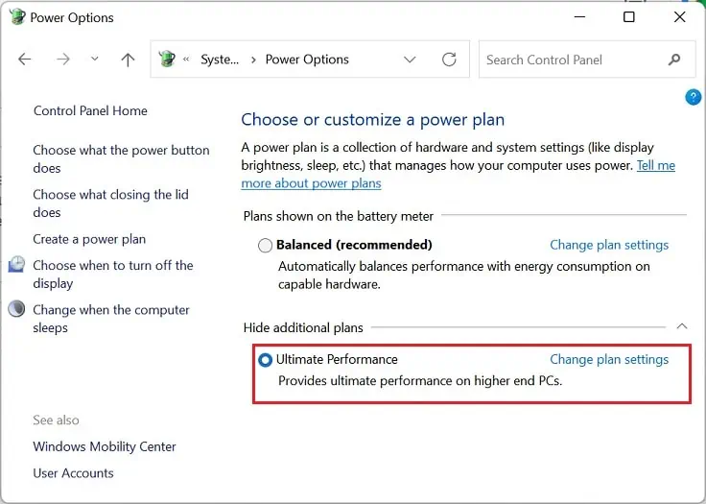Collapse the Hide additional plans section
This screenshot has height=504, width=706.
(x=681, y=327)
